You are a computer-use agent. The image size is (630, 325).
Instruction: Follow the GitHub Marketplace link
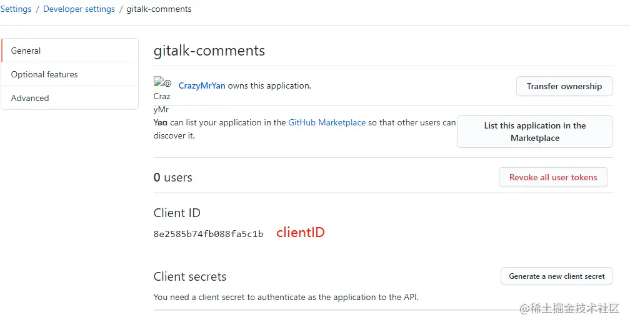click(x=327, y=123)
